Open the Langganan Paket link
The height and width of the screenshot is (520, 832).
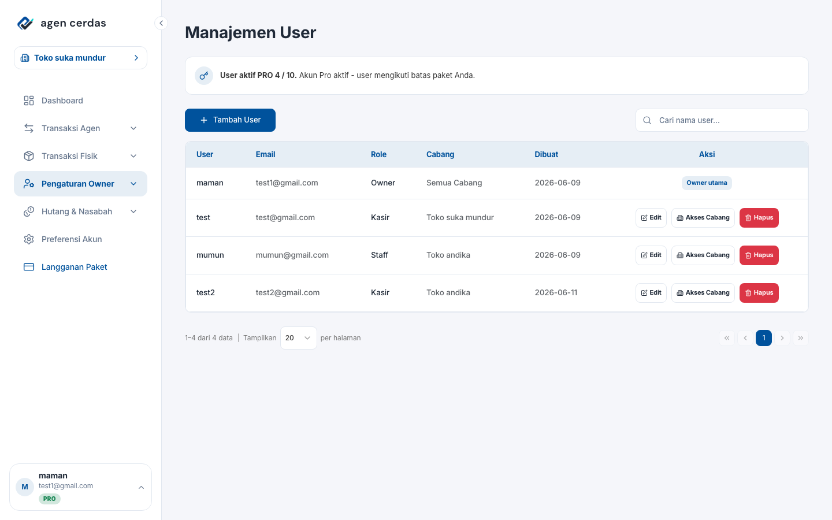pos(80,267)
